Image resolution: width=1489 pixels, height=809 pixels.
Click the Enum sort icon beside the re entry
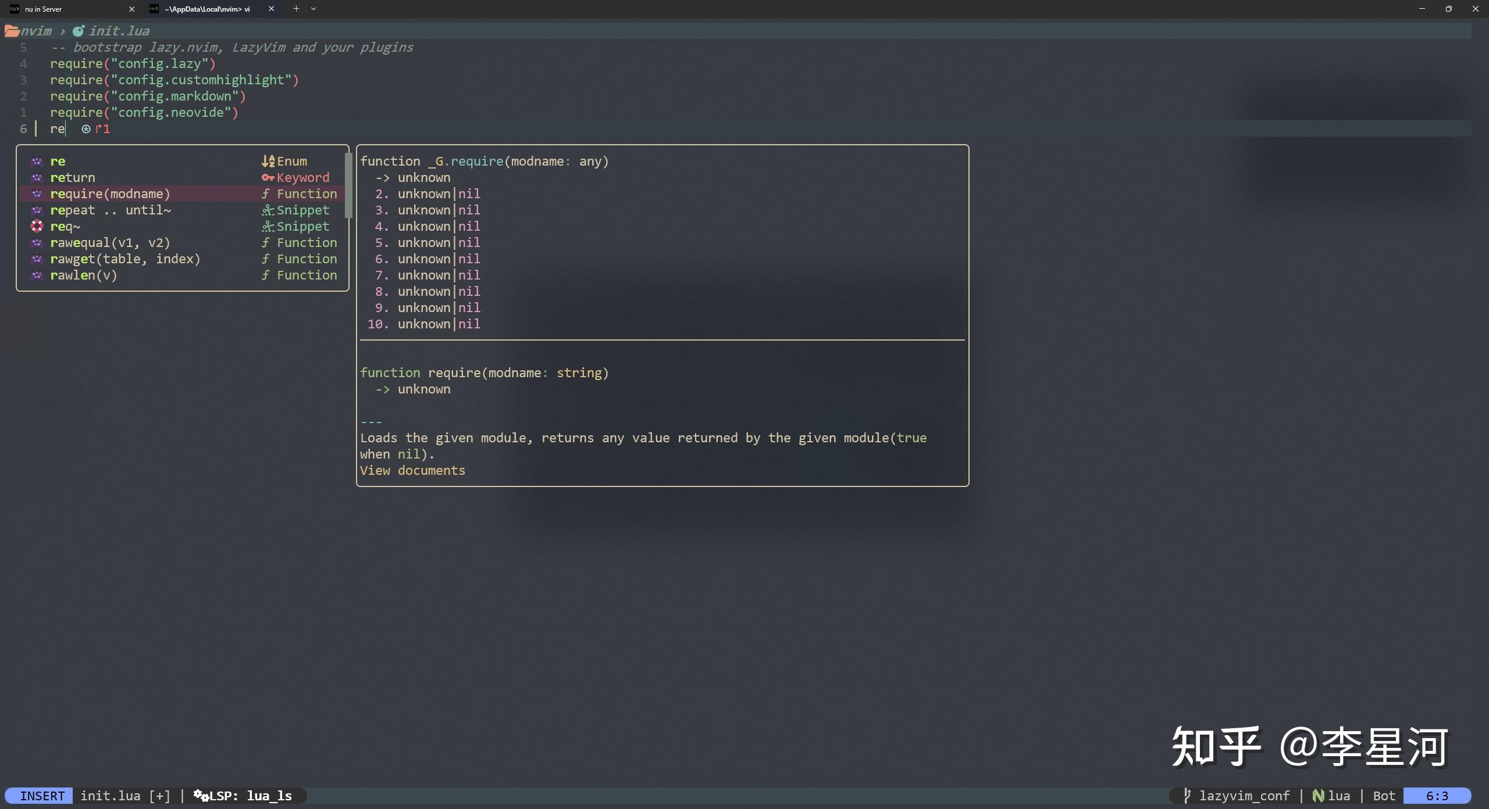click(x=269, y=161)
